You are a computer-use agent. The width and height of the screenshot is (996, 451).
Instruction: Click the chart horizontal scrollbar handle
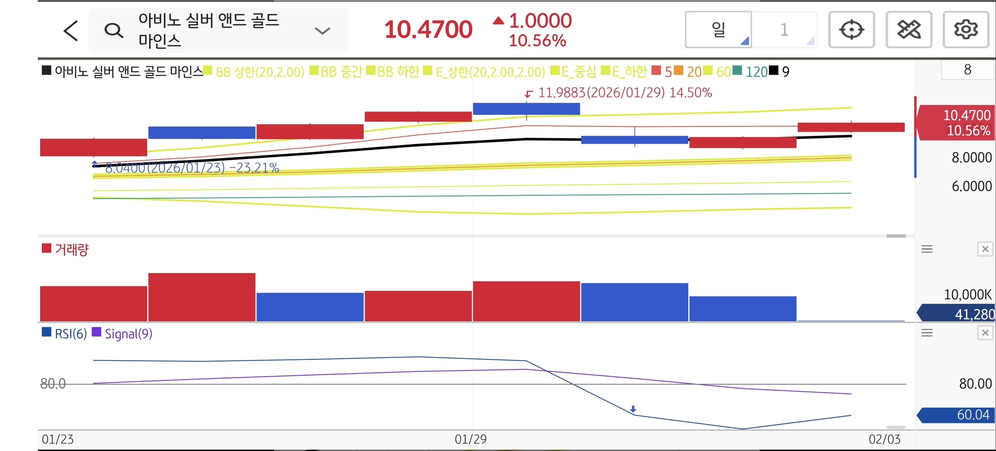pyautogui.click(x=896, y=236)
